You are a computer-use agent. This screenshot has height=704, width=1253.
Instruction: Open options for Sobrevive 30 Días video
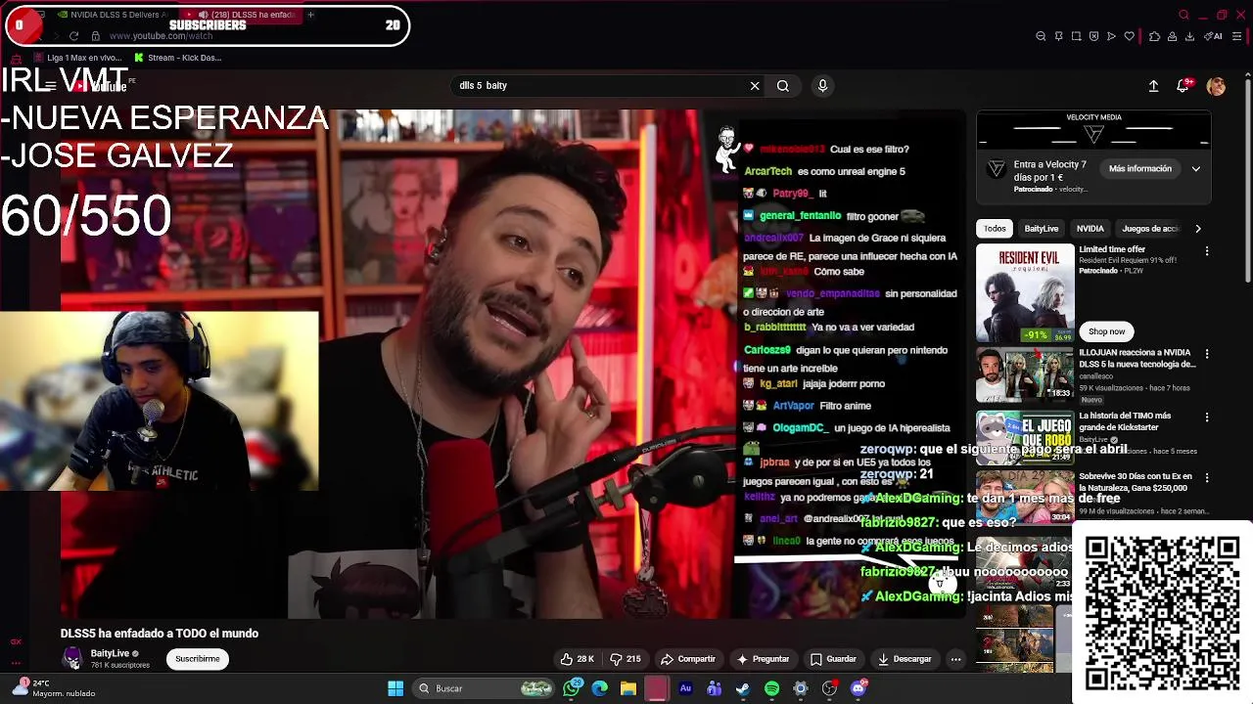(1206, 478)
